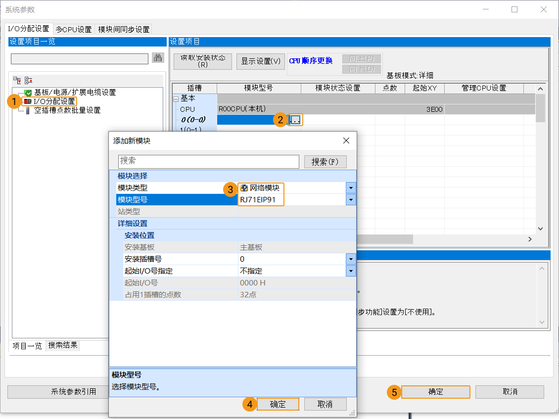559x419 pixels.
Task: Click the ellipsis button in slot 0(0-0)
Action: coord(295,120)
